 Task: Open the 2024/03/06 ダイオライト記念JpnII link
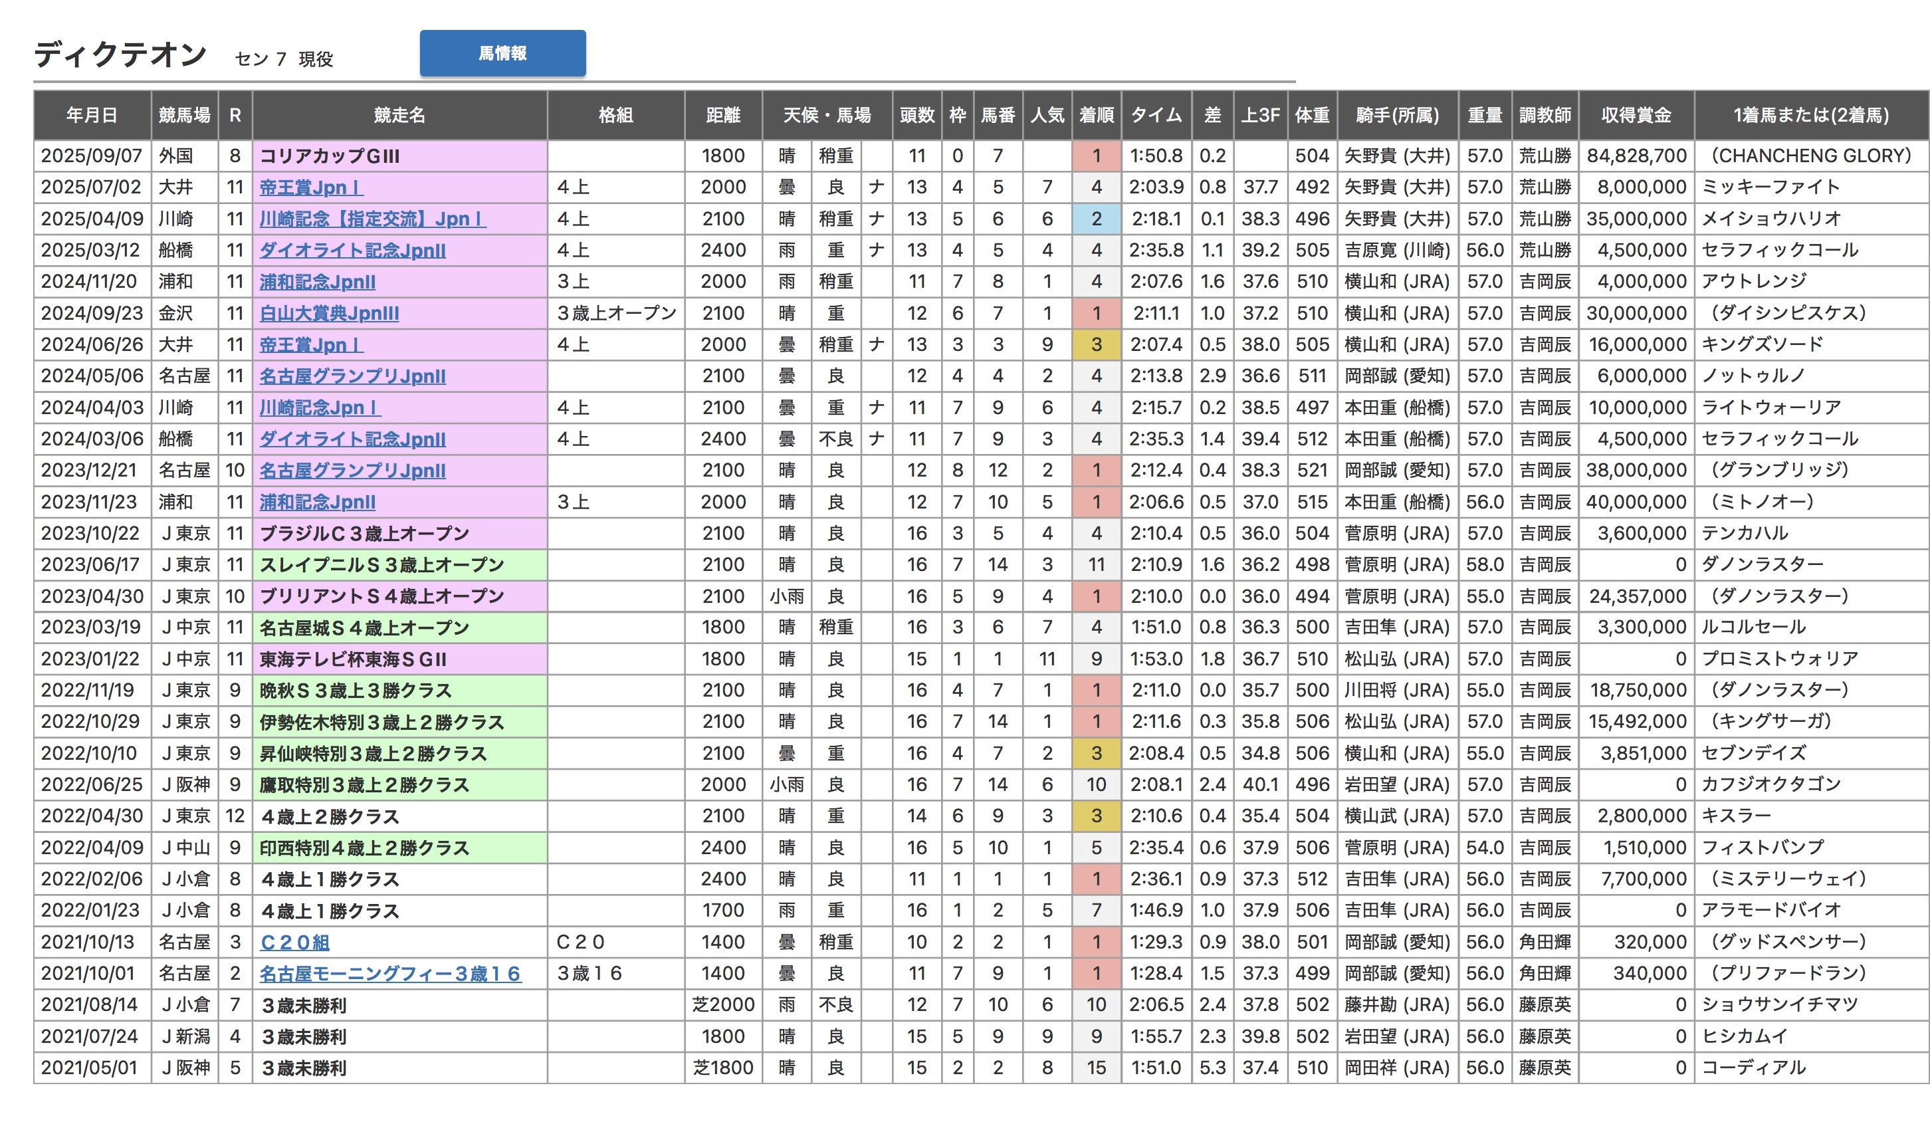click(352, 439)
